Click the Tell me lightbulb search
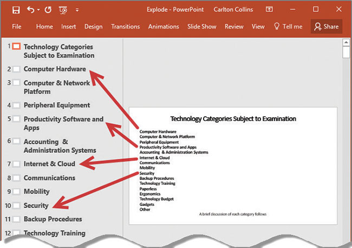 point(288,26)
